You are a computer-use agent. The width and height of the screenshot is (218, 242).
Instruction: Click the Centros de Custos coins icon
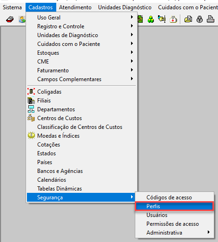31,118
